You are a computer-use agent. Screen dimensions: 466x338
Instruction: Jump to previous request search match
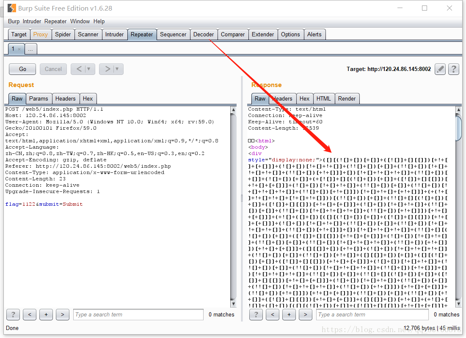coord(30,315)
